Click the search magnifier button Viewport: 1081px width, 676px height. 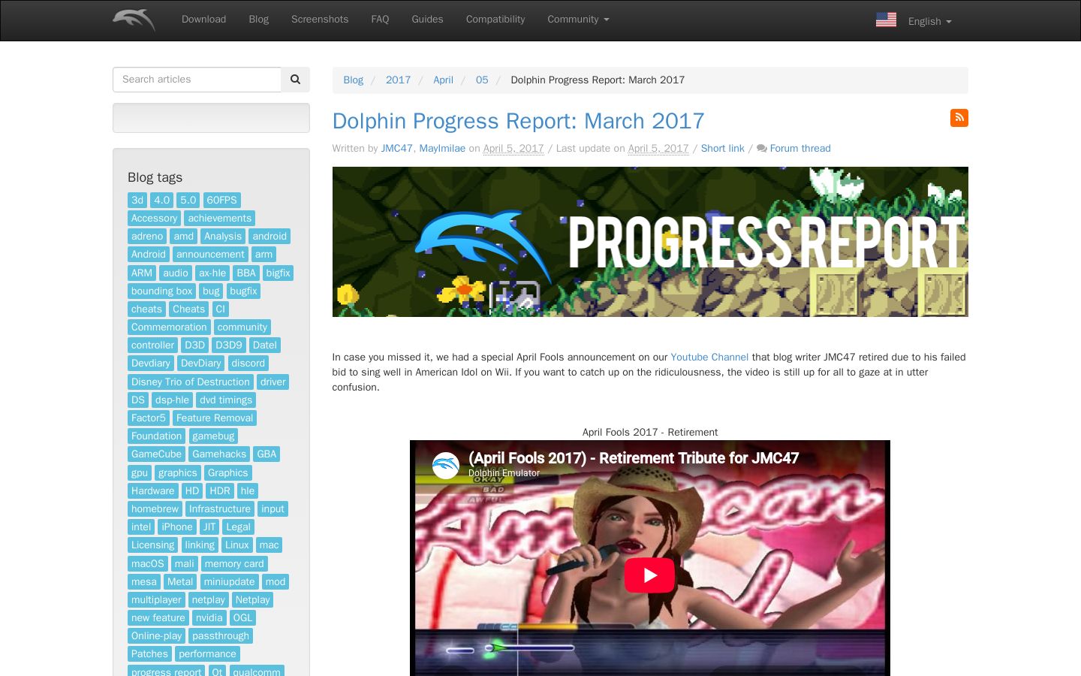295,80
